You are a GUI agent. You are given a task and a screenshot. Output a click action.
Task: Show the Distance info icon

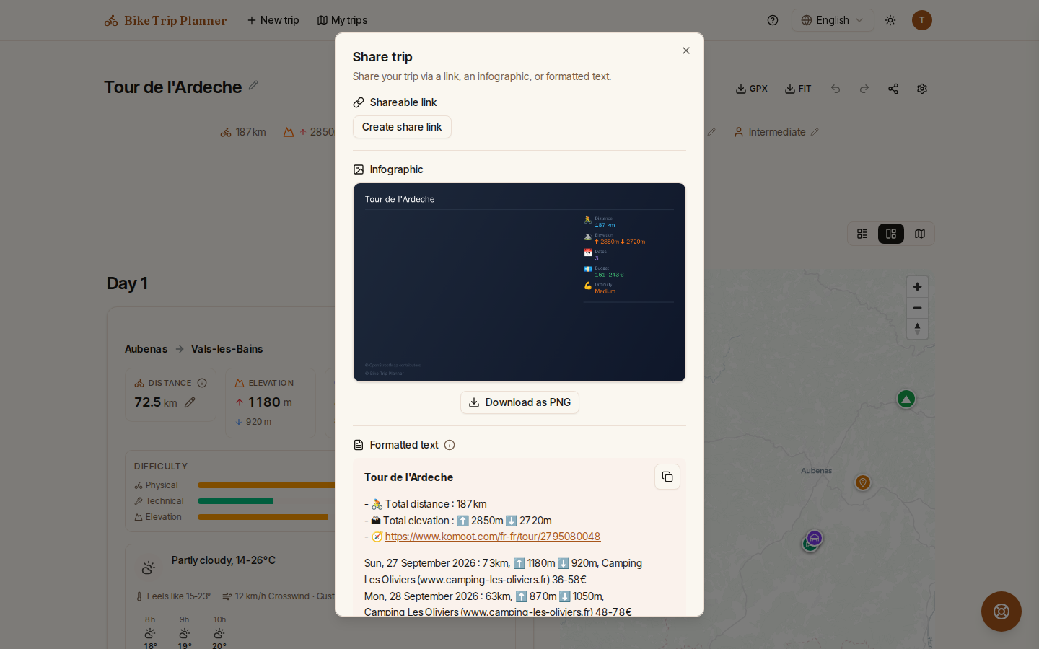click(x=202, y=383)
